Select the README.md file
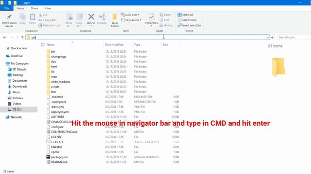This screenshot has width=311, height=174. click(x=57, y=162)
